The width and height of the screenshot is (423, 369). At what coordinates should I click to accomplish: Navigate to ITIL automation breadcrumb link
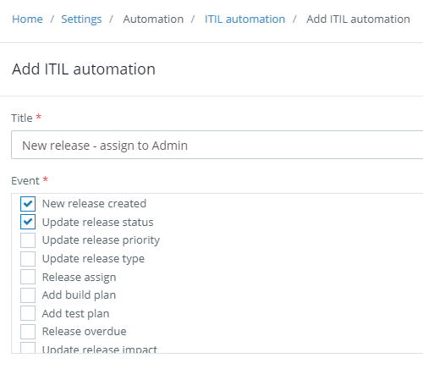pos(244,19)
